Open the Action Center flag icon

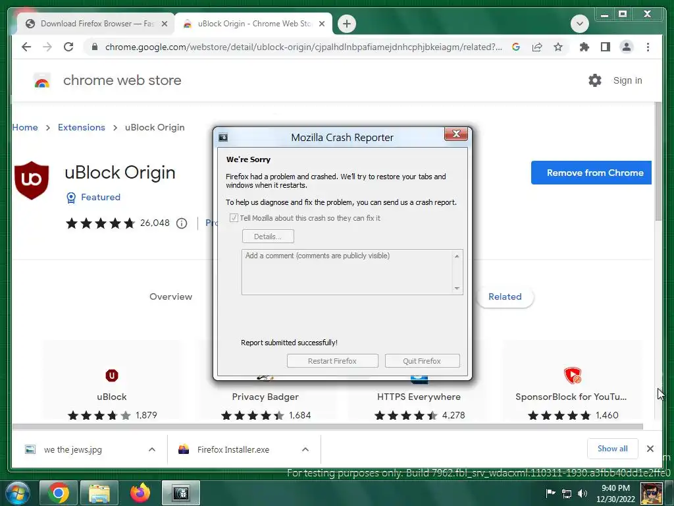551,493
